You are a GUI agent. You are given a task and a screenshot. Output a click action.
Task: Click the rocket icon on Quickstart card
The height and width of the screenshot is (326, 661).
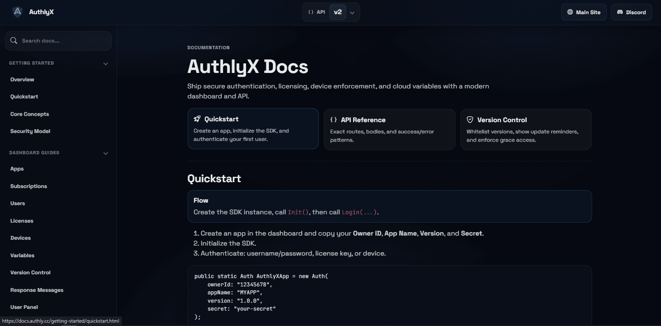pyautogui.click(x=197, y=119)
